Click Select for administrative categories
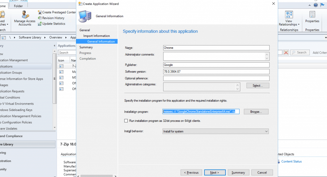The image size is (327, 177). coord(258,85)
